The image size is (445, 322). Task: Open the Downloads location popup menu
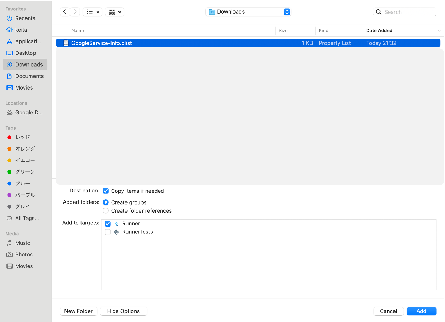pos(248,11)
